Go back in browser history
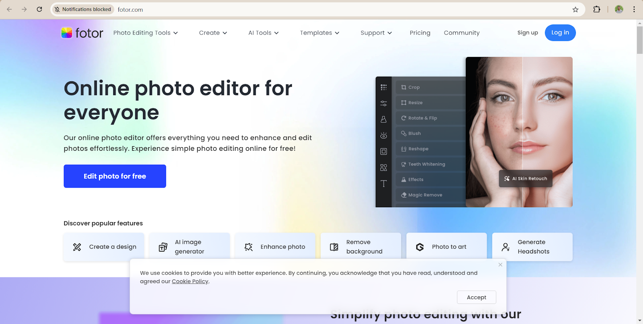Viewport: 643px width, 324px height. pos(9,9)
